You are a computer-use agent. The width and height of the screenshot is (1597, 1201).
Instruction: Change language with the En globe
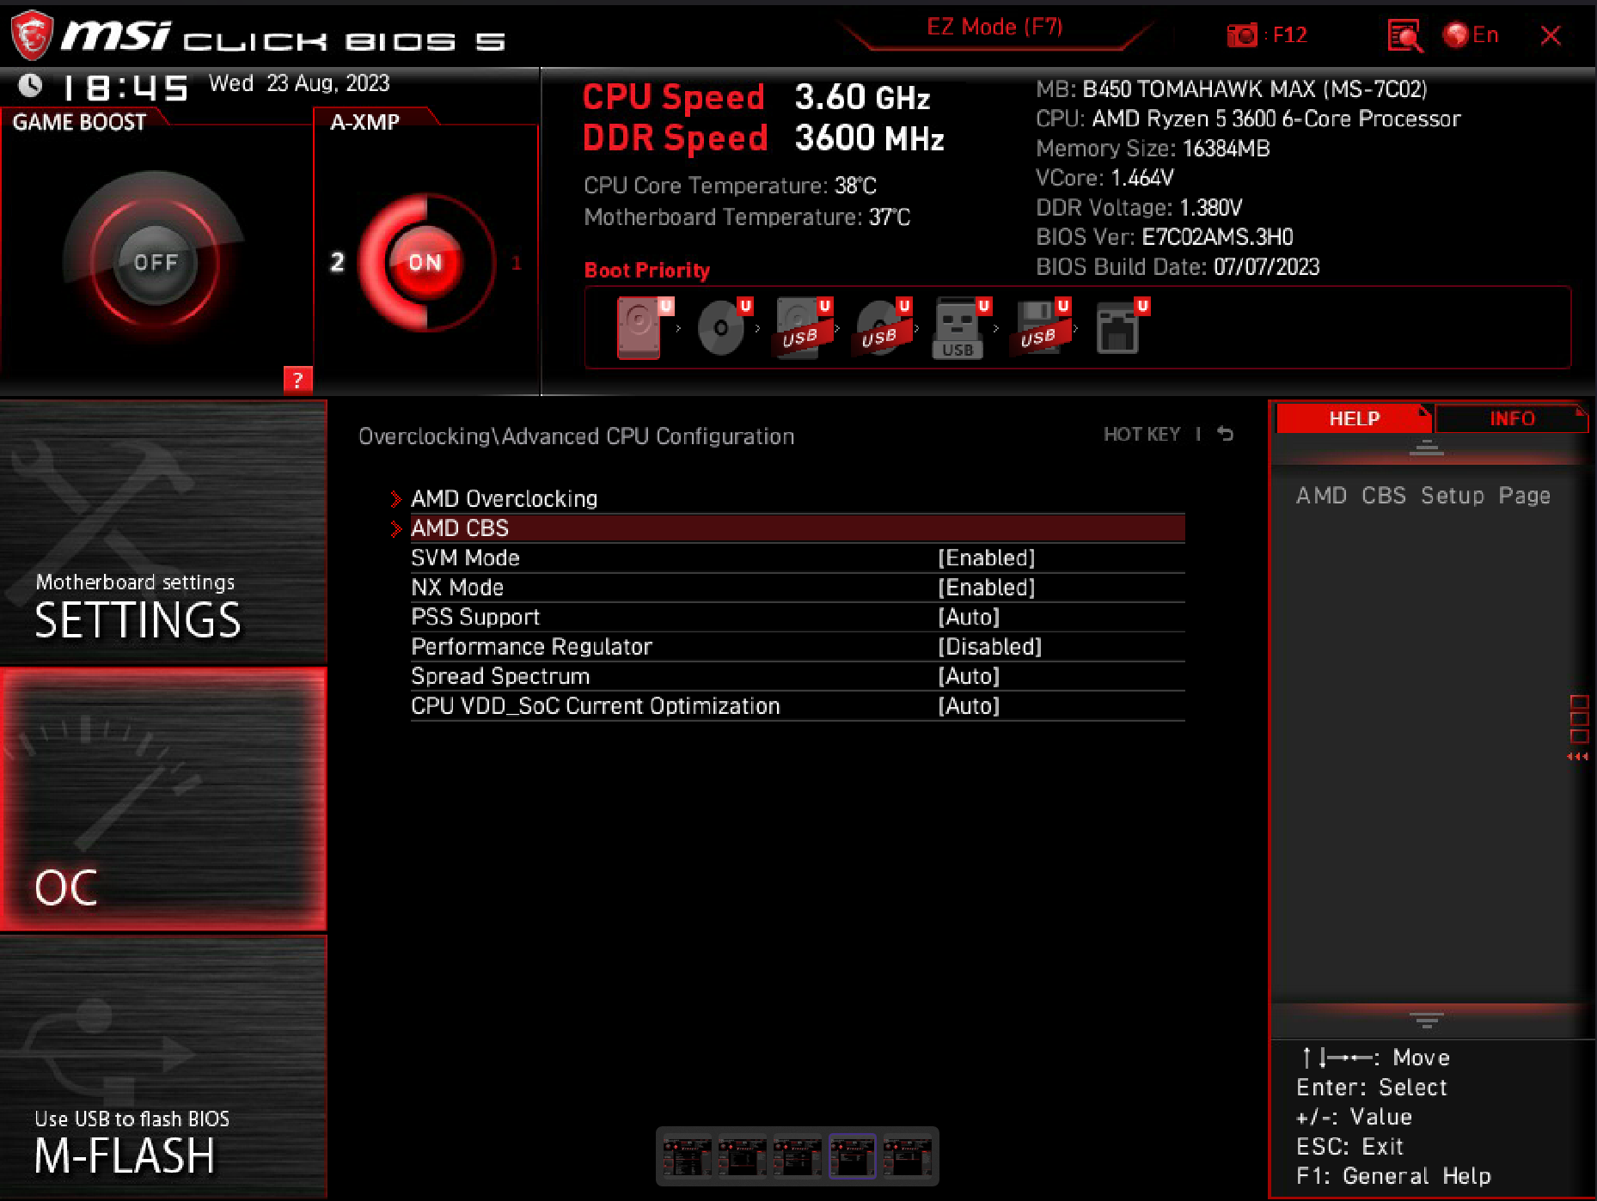tap(1472, 35)
